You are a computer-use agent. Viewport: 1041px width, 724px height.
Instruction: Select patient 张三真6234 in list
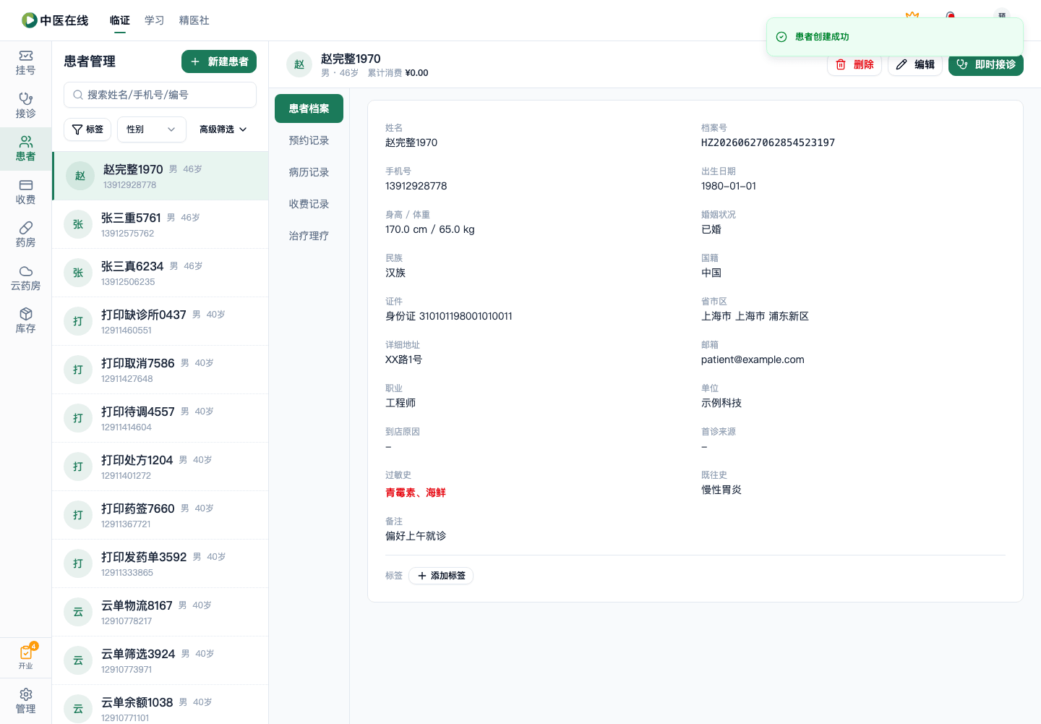pyautogui.click(x=160, y=273)
